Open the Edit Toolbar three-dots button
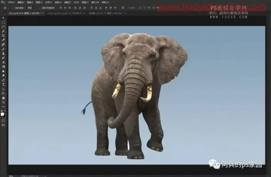Viewport: 271px width, 177px height. click(3, 107)
